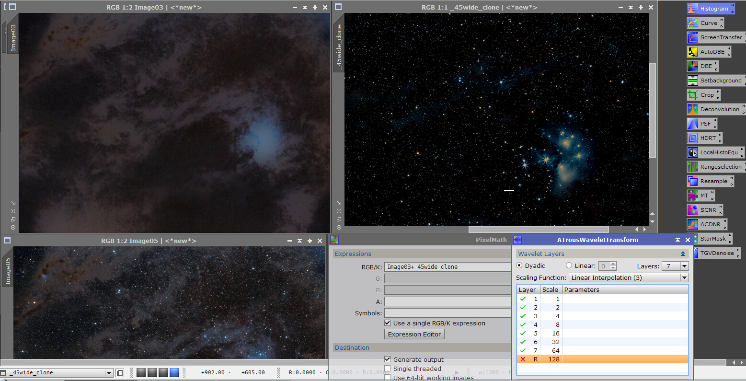Click the Image03 window icon in title bar
Image resolution: width=746 pixels, height=381 pixels.
click(x=12, y=7)
